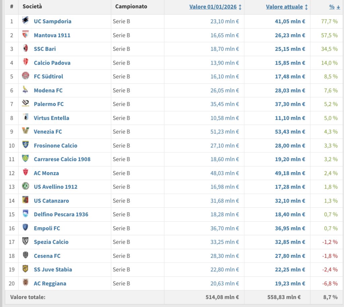
Task: Click FC Südtirol current value 17,48 mln €
Action: pyautogui.click(x=290, y=76)
